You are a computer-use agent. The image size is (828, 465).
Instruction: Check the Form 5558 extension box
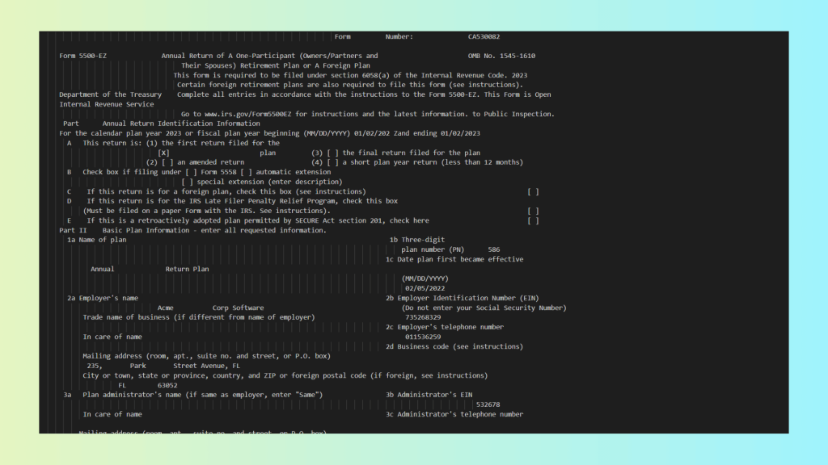191,172
